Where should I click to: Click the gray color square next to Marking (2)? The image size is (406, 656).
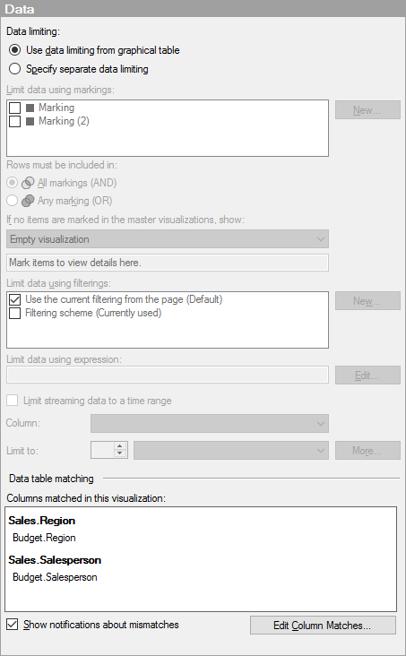[30, 121]
